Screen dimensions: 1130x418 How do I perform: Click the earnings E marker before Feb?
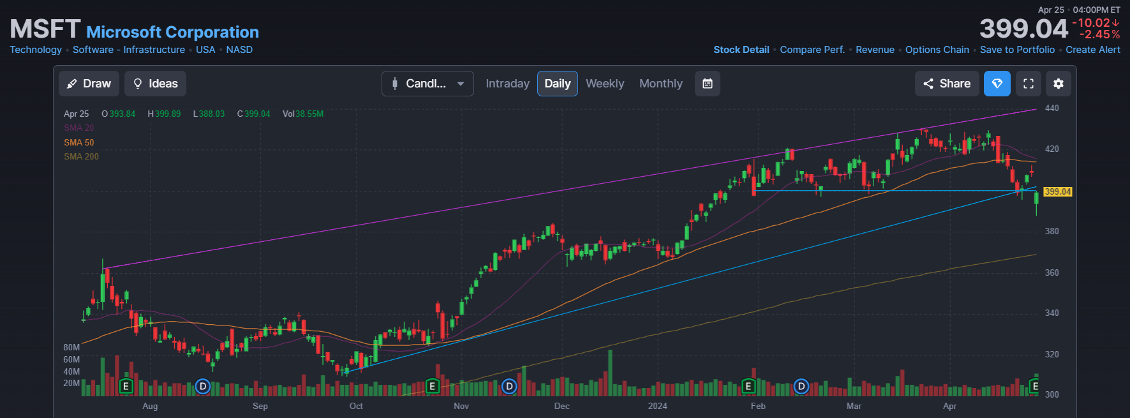[748, 386]
